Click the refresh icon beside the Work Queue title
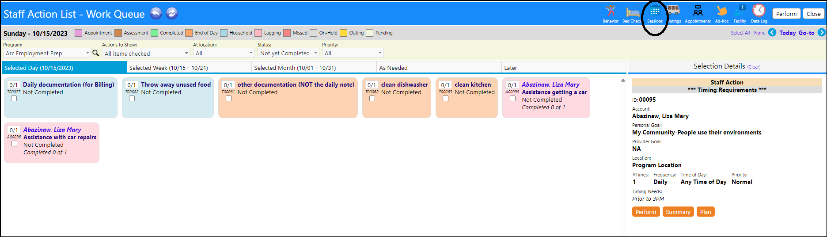The width and height of the screenshot is (827, 237). (172, 13)
